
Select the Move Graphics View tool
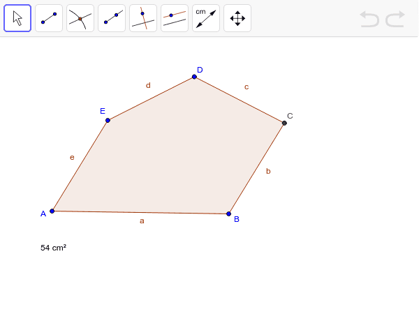click(x=237, y=18)
